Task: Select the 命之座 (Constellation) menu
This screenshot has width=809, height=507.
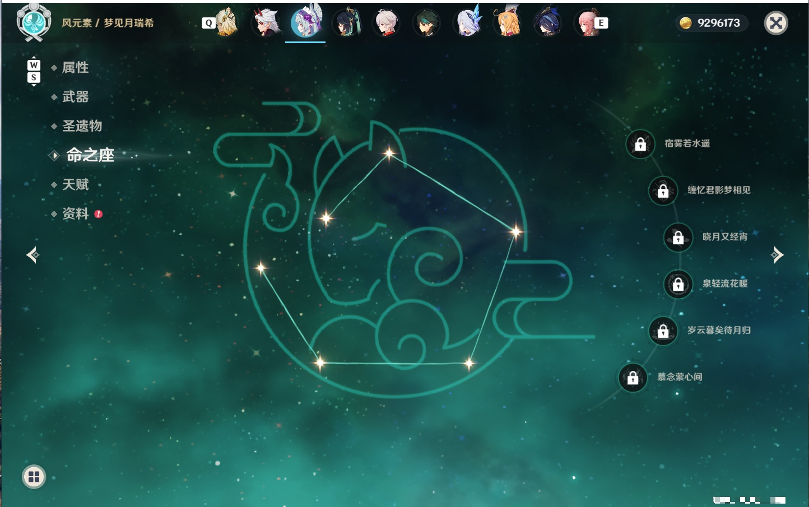Action: (90, 155)
